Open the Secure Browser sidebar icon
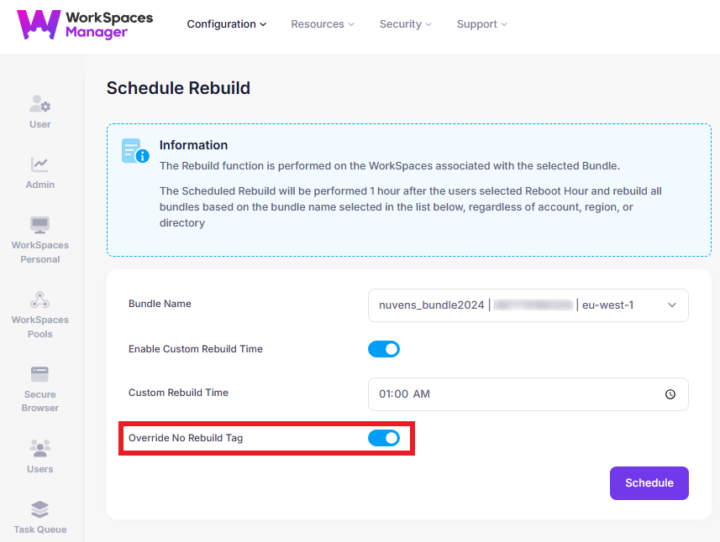720x542 pixels. pyautogui.click(x=40, y=374)
